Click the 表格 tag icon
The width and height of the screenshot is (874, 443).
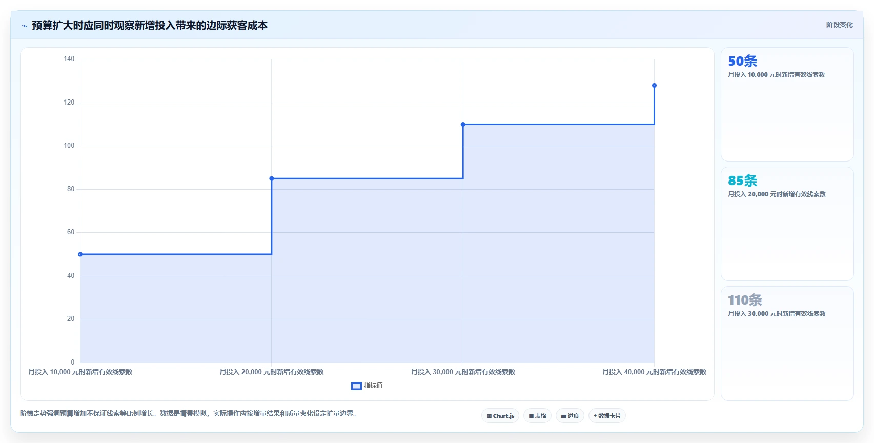coord(531,416)
